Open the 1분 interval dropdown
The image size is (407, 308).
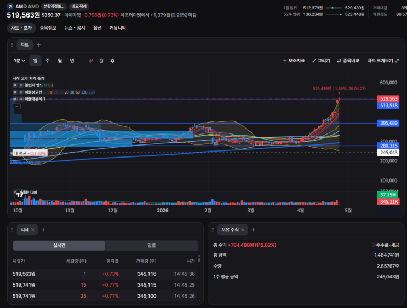(x=20, y=61)
